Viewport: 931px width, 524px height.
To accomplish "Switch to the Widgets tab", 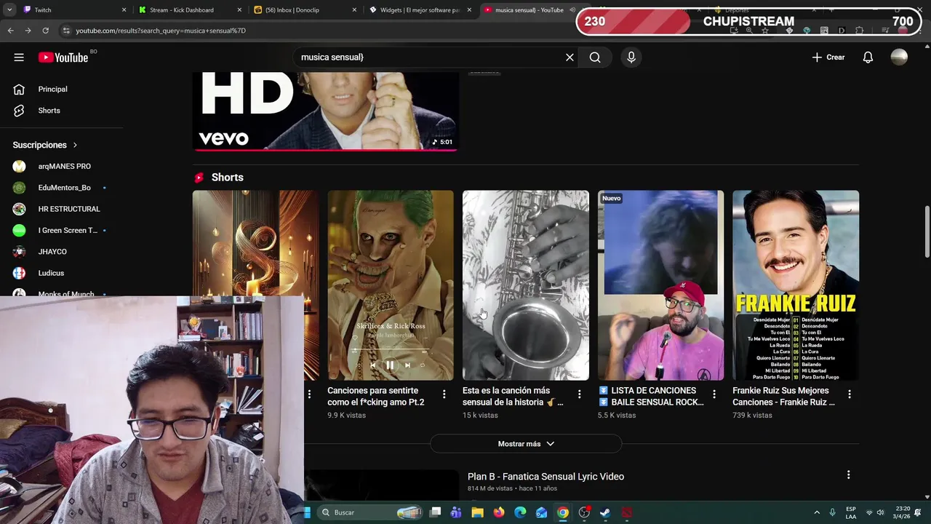I will click(x=420, y=10).
